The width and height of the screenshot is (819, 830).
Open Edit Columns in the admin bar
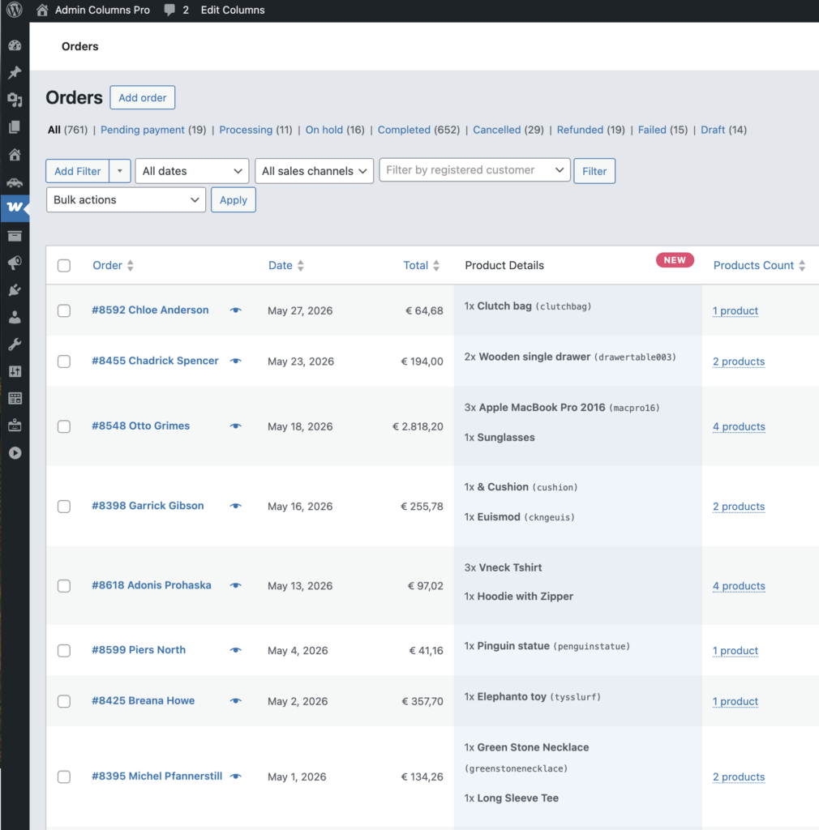tap(233, 11)
